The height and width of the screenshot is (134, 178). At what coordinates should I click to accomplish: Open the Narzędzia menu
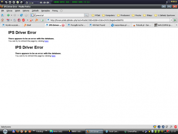point(45,11)
